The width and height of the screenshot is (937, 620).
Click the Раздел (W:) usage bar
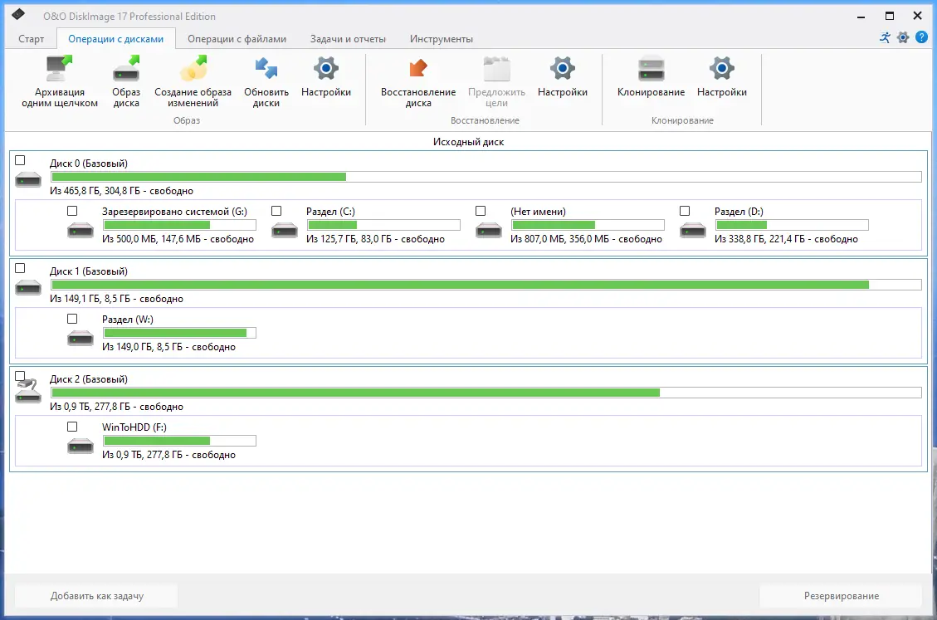(x=179, y=333)
